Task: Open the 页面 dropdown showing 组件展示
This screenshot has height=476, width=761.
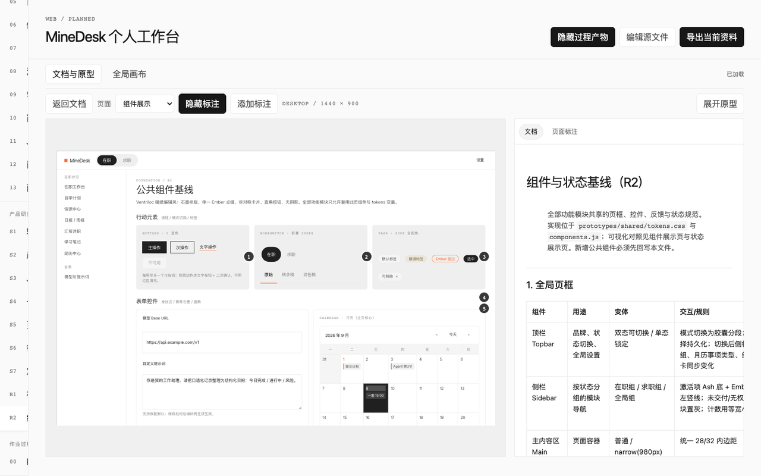Action: coord(144,104)
